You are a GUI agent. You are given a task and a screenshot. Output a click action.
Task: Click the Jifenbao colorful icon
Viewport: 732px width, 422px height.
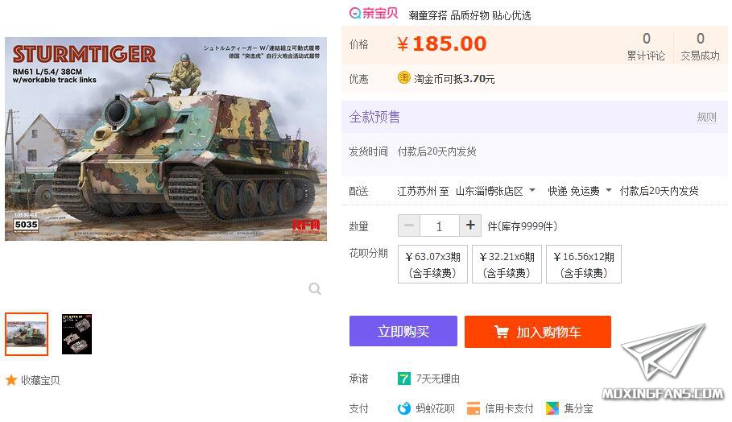pyautogui.click(x=552, y=408)
